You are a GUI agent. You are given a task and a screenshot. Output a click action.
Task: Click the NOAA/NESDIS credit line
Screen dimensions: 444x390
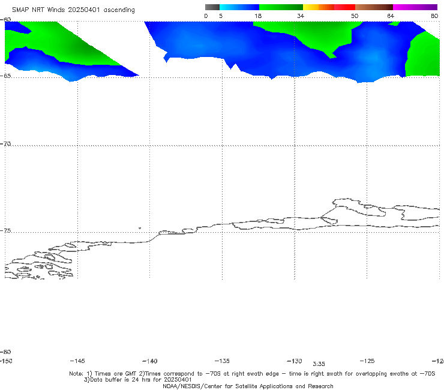(x=248, y=386)
